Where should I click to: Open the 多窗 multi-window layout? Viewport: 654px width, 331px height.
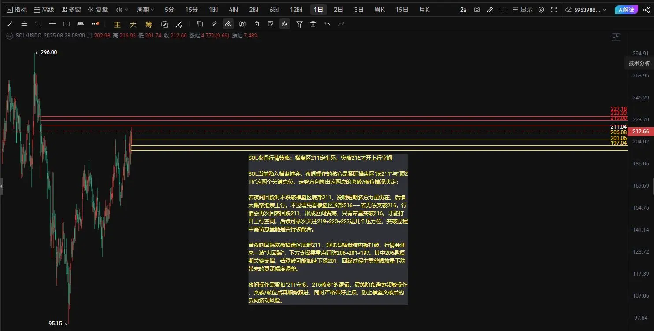click(x=71, y=9)
